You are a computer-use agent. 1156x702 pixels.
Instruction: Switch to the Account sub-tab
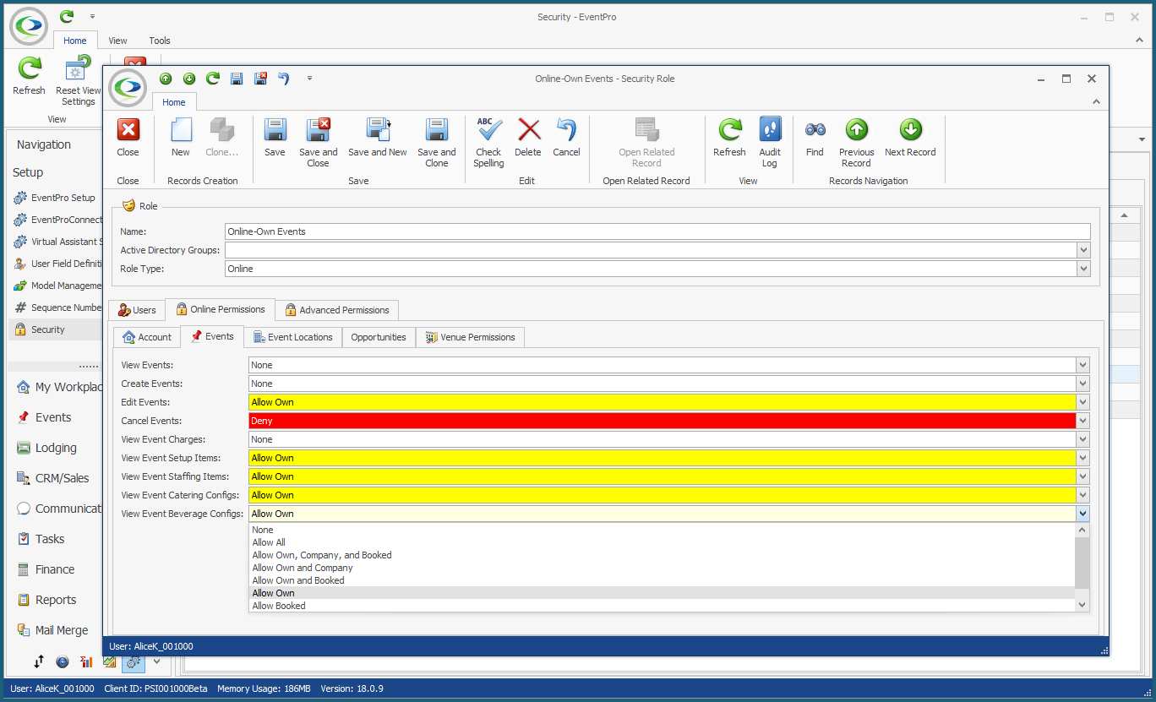coord(147,337)
